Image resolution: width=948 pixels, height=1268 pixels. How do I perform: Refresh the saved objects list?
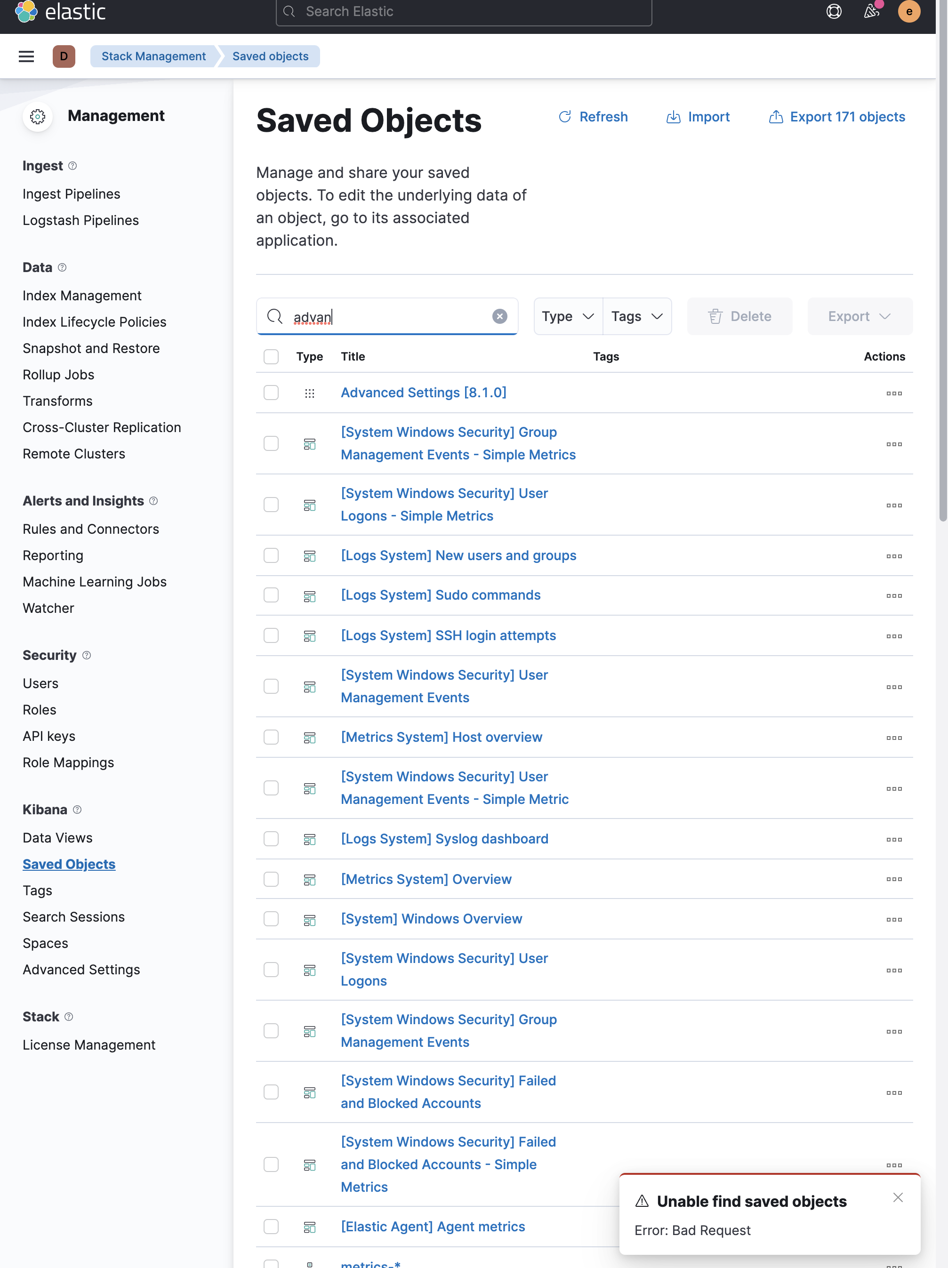click(593, 116)
